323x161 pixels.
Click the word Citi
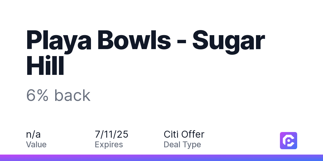click(171, 134)
